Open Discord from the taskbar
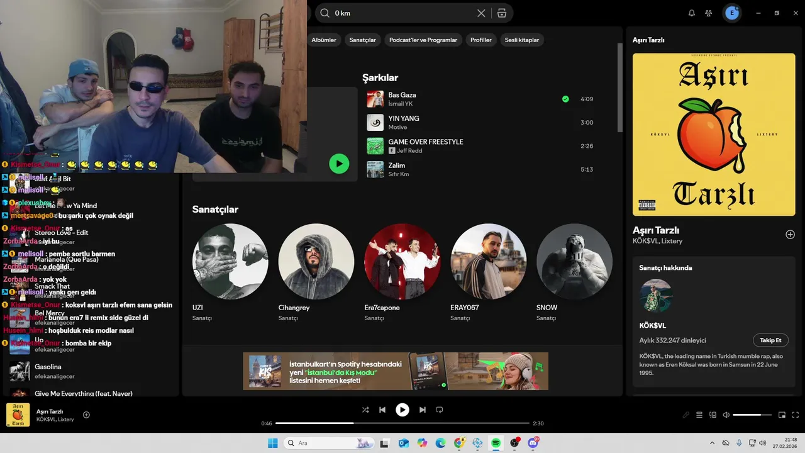 [533, 443]
